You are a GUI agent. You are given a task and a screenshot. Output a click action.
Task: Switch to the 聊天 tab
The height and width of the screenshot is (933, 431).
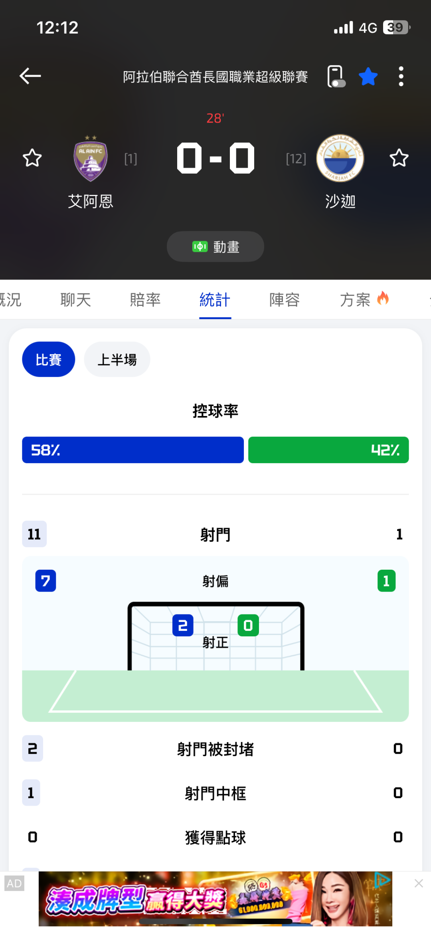point(76,300)
